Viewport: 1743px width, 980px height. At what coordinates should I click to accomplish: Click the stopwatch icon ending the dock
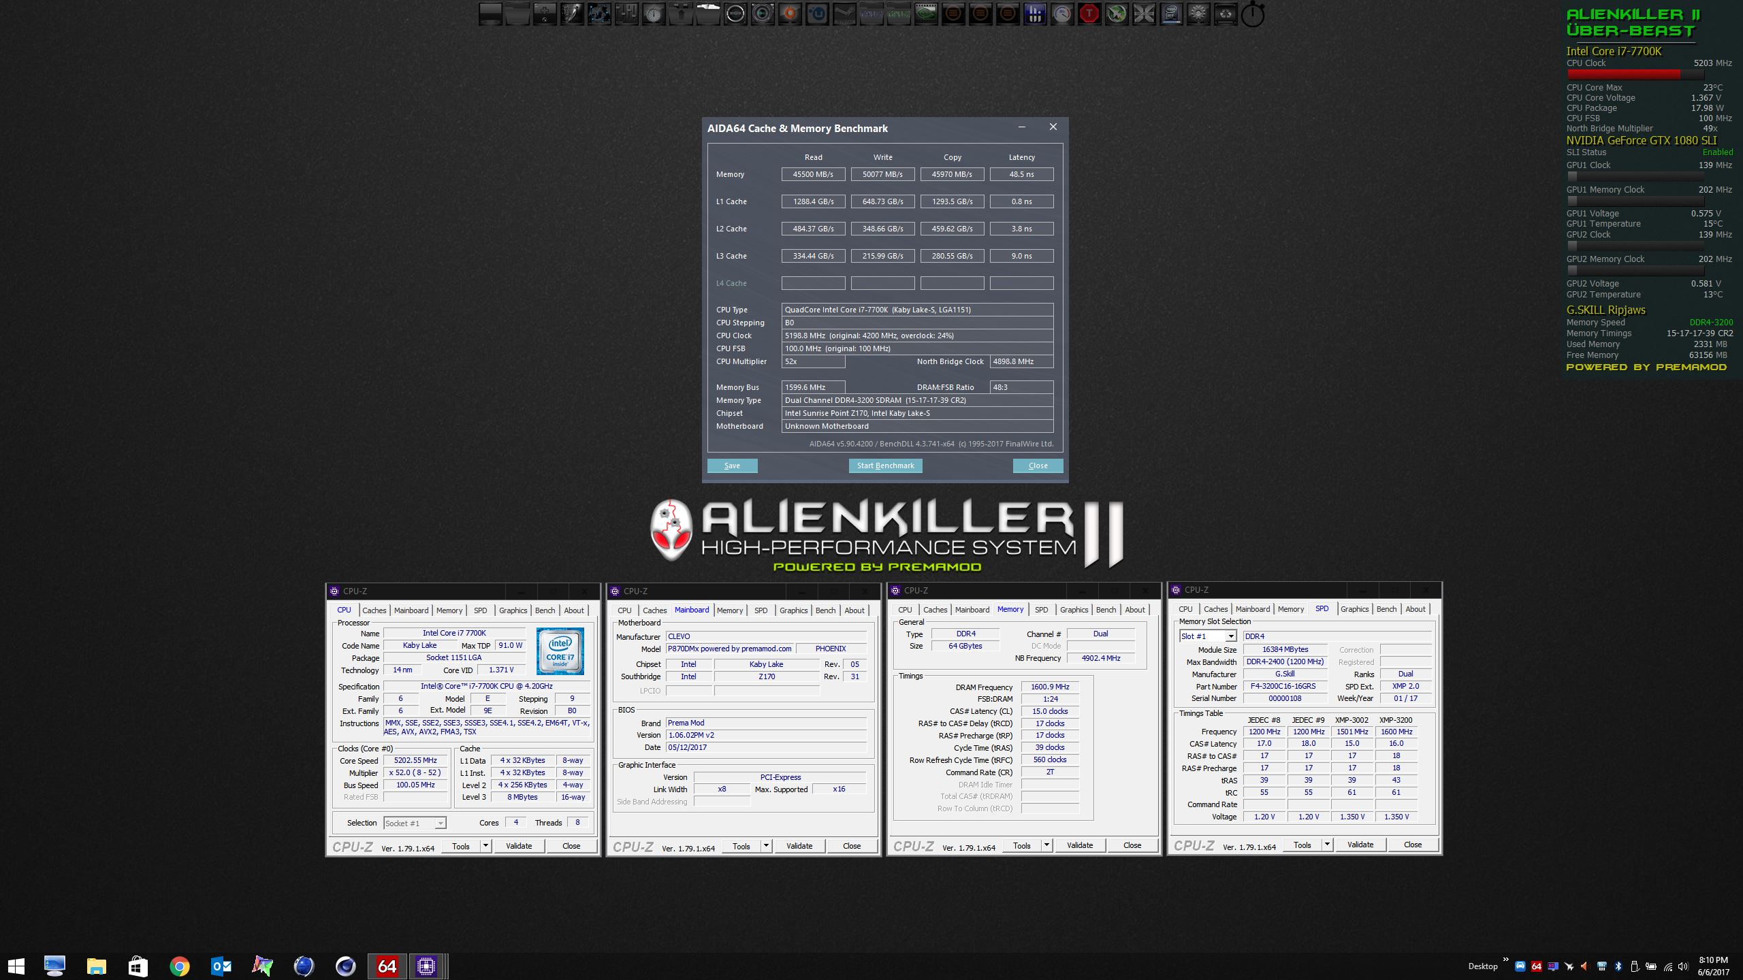coord(1253,14)
